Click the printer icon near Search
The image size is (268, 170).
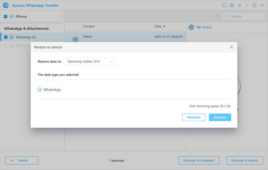[x=218, y=16]
